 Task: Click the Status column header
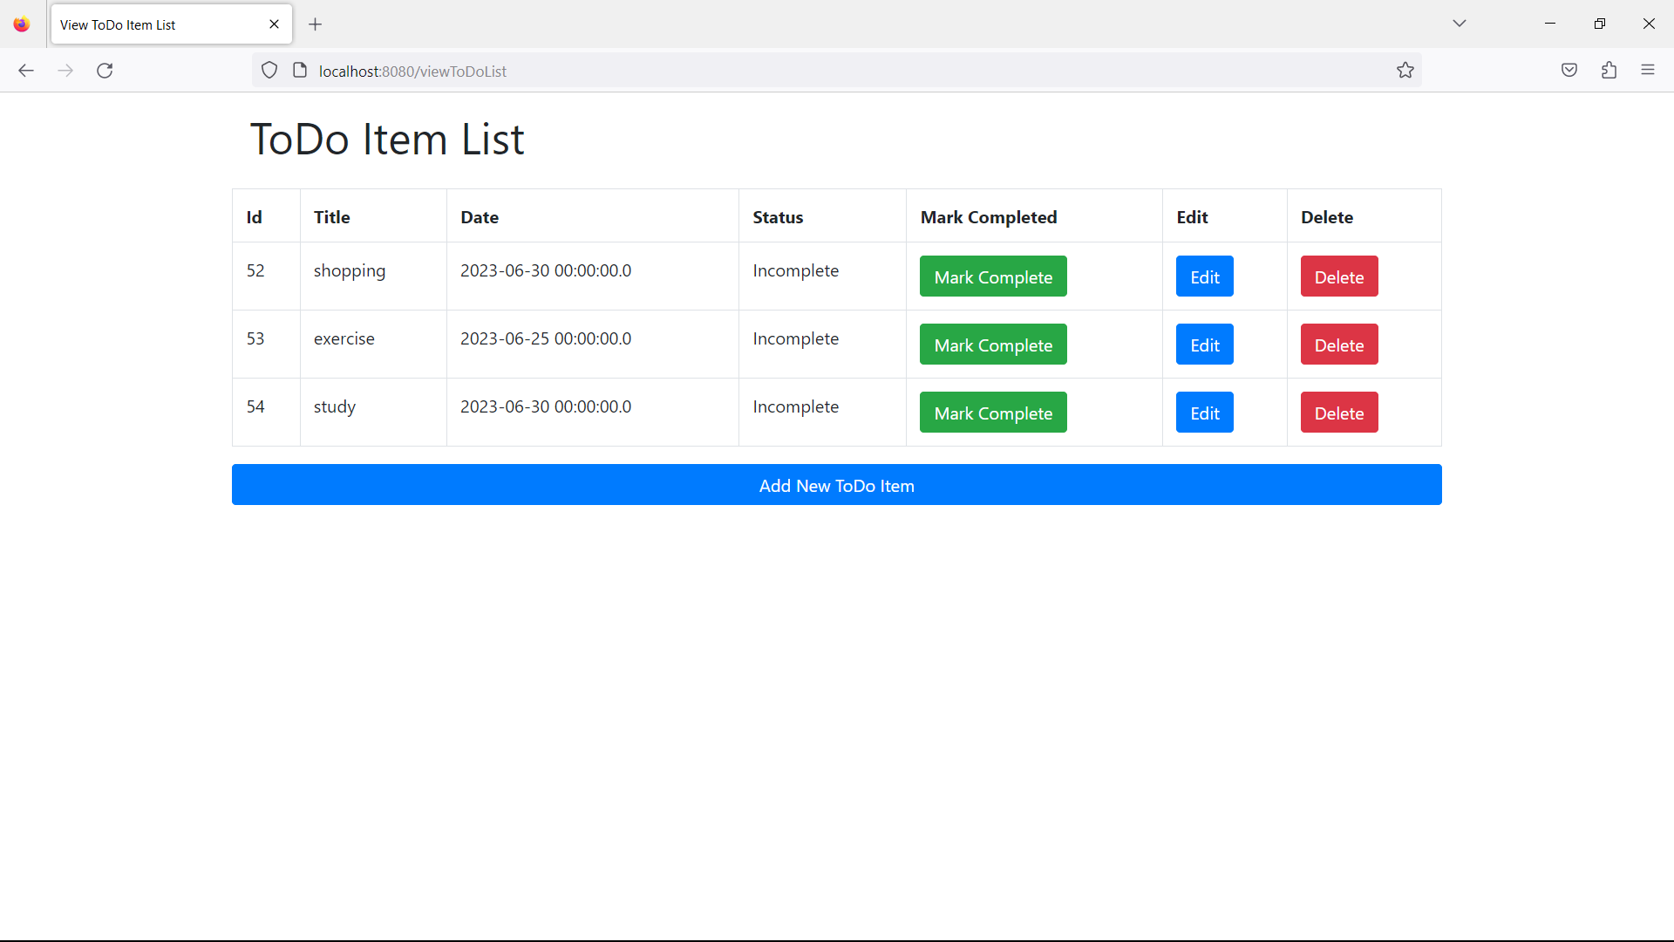click(822, 216)
